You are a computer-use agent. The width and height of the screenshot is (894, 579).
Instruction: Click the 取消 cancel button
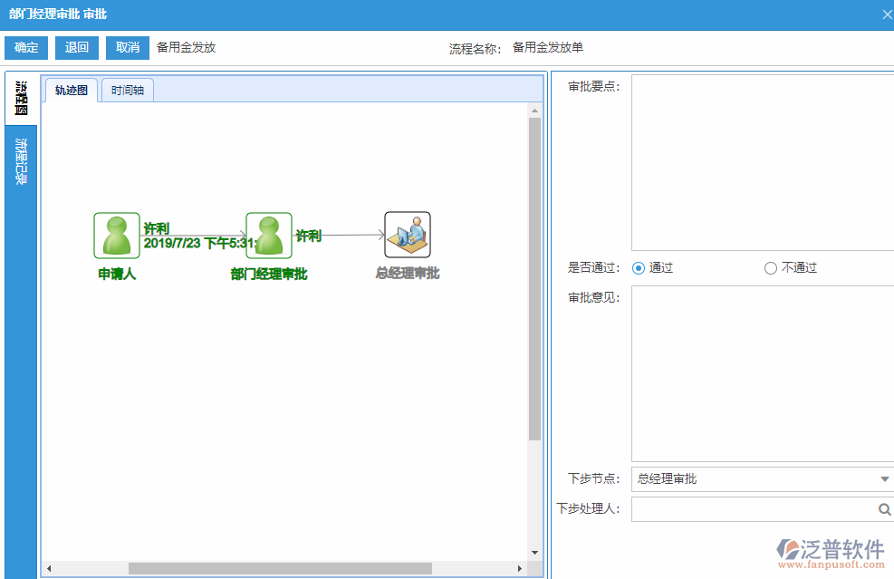tap(127, 47)
